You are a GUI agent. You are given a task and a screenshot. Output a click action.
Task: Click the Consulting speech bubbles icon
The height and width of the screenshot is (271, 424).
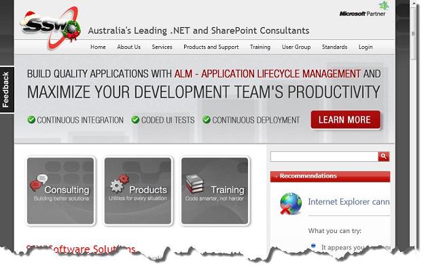coord(39,182)
